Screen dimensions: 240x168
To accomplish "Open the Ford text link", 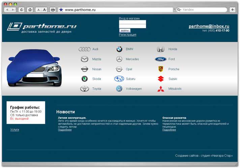I will (x=172, y=59).
